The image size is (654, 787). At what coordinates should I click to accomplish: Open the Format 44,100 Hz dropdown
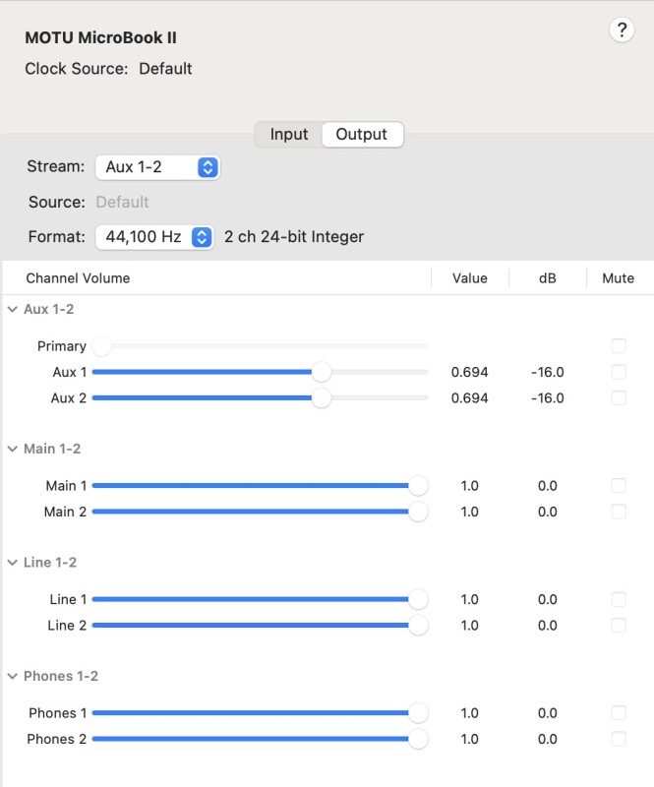click(x=154, y=237)
